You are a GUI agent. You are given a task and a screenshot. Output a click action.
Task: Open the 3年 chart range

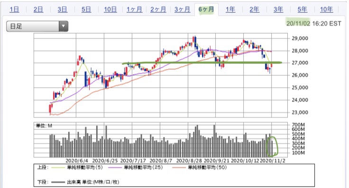278,9
